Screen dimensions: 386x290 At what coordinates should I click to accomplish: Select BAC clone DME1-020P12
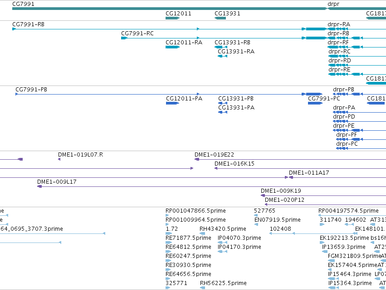tap(284, 200)
